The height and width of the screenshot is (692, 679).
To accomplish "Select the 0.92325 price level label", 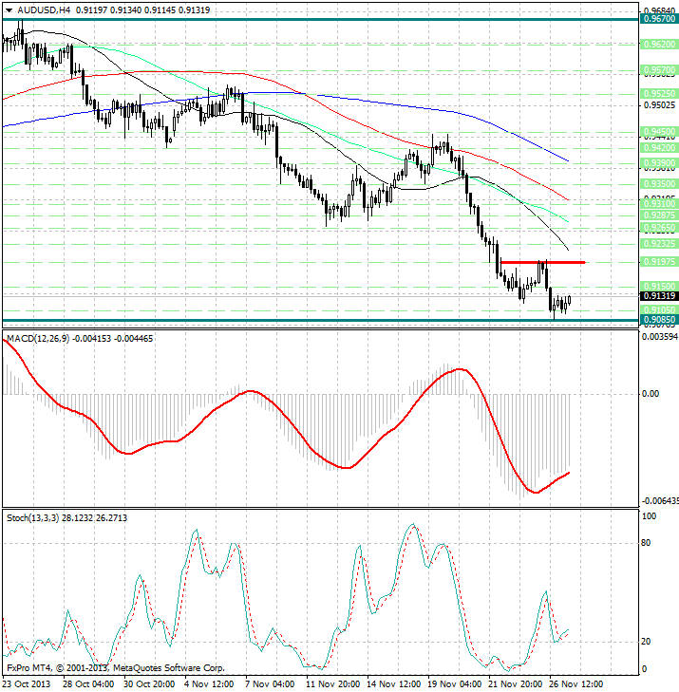I will point(659,244).
